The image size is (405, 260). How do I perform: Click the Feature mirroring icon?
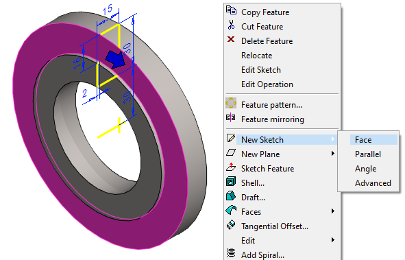[x=231, y=117]
